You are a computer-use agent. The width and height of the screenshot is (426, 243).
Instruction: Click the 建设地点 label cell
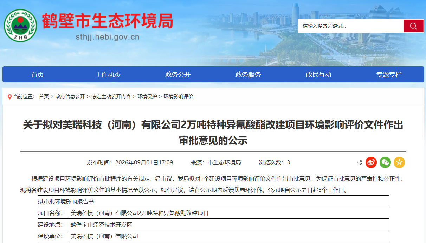point(54,224)
